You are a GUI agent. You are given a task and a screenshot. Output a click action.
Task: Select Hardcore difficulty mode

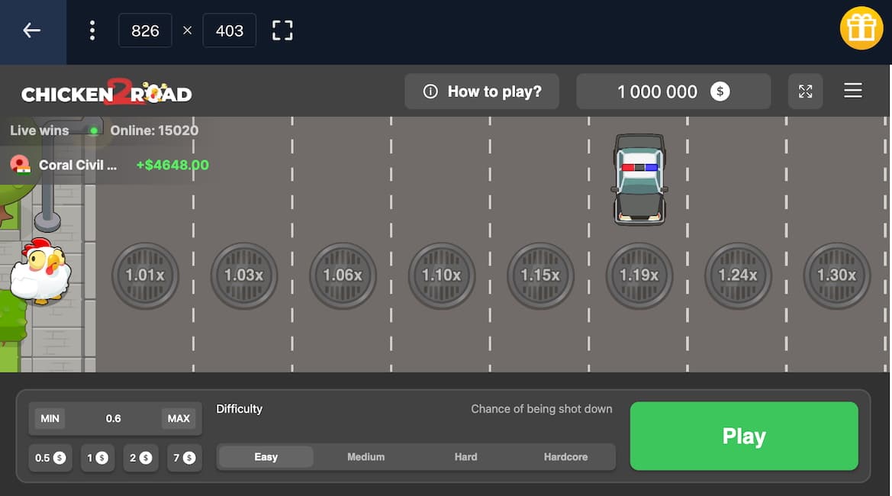[565, 457]
